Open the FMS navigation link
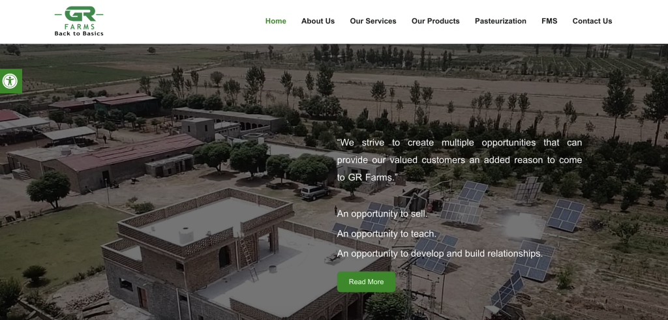The width and height of the screenshot is (668, 320). (549, 21)
